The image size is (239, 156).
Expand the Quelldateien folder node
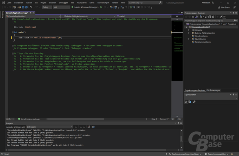click(189, 39)
